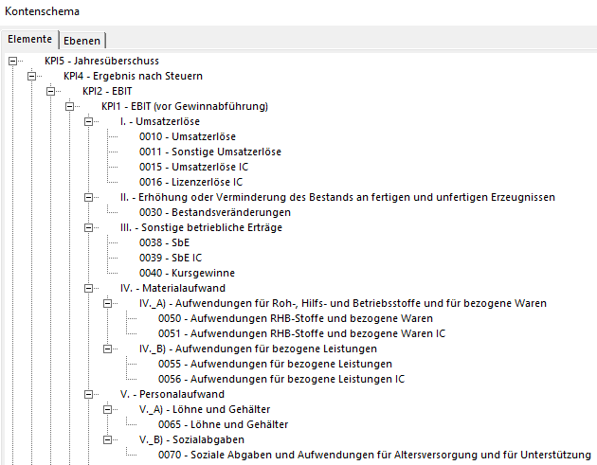Viewport: 597px width, 465px height.
Task: Collapse the I. - Umsatzerlöse group
Action: point(89,121)
